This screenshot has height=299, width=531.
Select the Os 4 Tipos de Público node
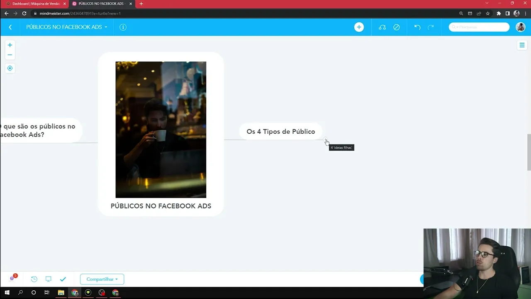(x=281, y=131)
